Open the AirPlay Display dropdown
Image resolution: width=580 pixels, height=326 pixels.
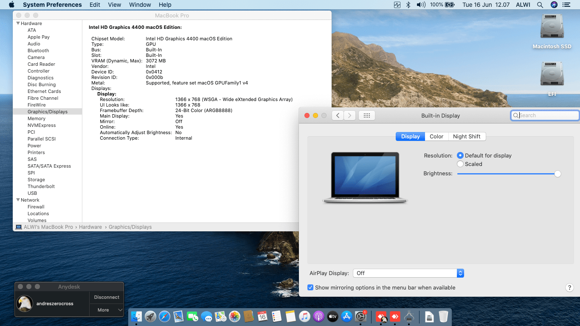408,273
